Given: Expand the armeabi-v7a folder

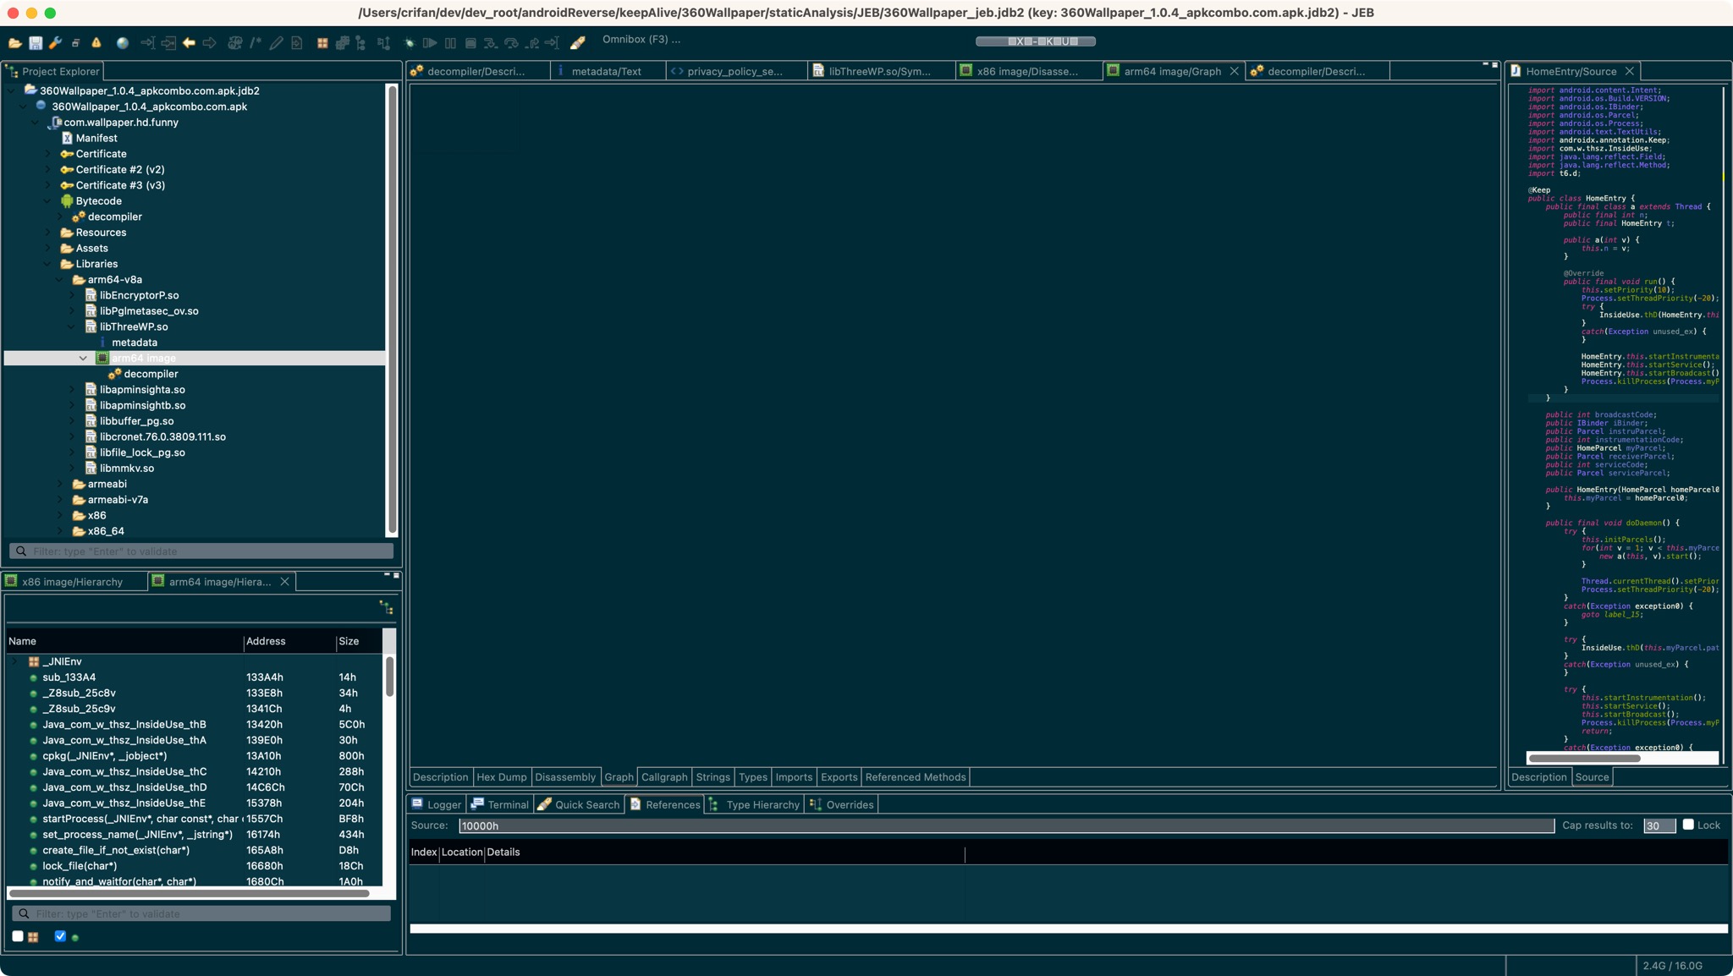Looking at the screenshot, I should click(59, 500).
